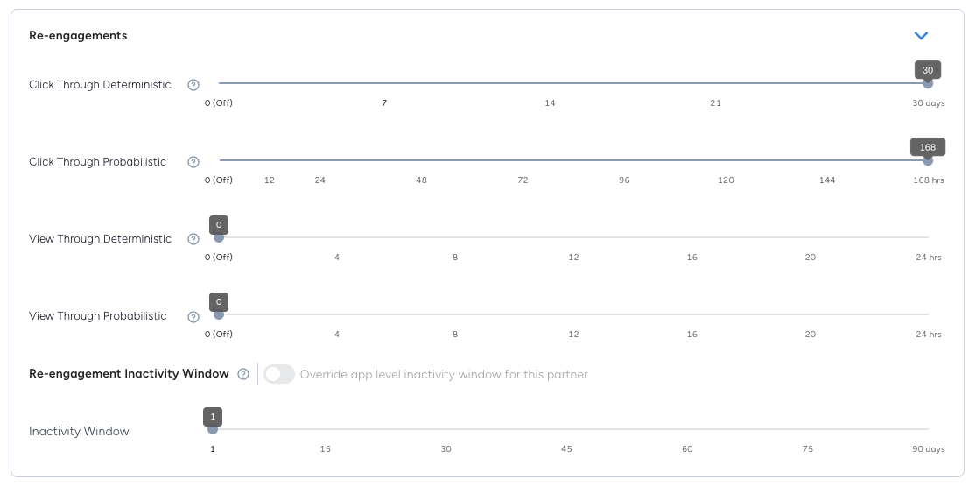Open help for View Through Deterministic
Viewport: 976px width, 487px height.
tap(193, 239)
